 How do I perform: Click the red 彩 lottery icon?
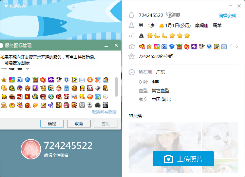[x=27, y=97]
